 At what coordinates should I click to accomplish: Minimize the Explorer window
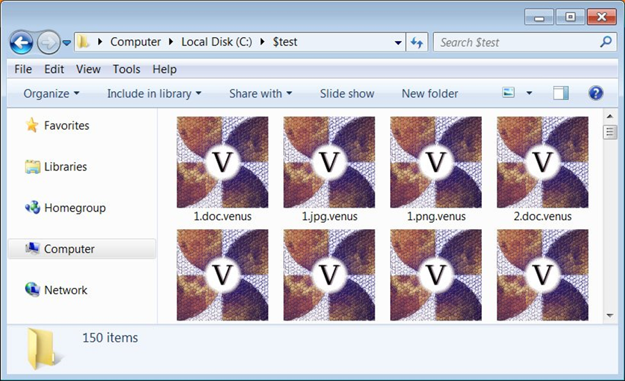pos(539,17)
